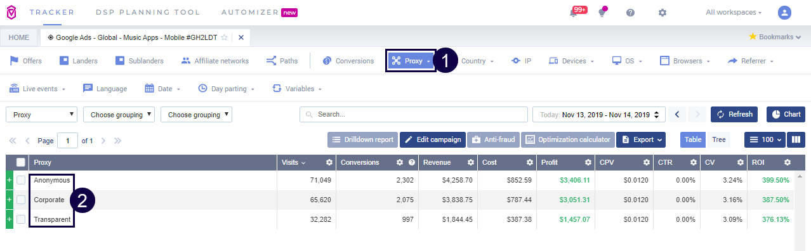Open the help question mark icon
This screenshot has height=251, width=811.
point(630,13)
